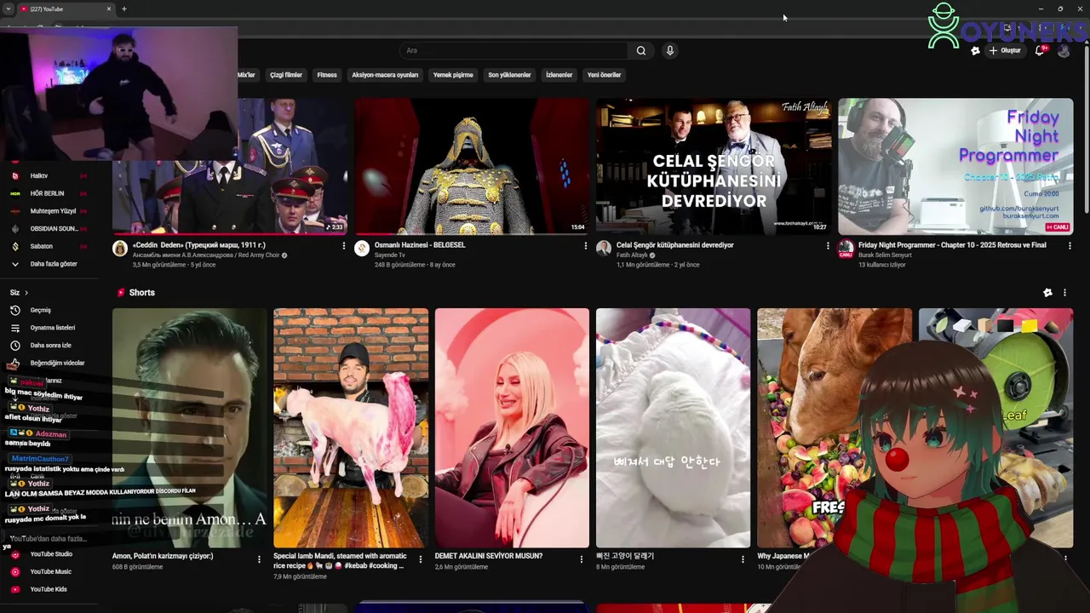This screenshot has height=613, width=1090.
Task: Open the account avatar menu
Action: [1064, 51]
